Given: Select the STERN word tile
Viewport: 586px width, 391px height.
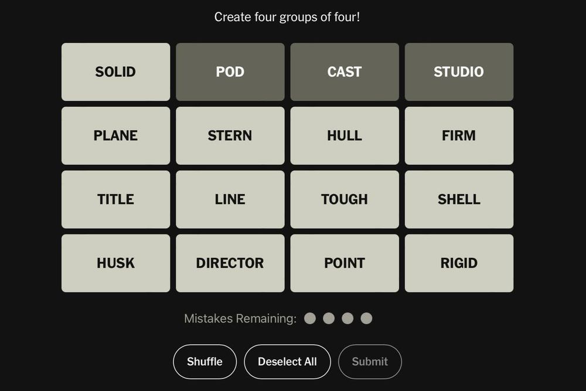Looking at the screenshot, I should pyautogui.click(x=230, y=135).
